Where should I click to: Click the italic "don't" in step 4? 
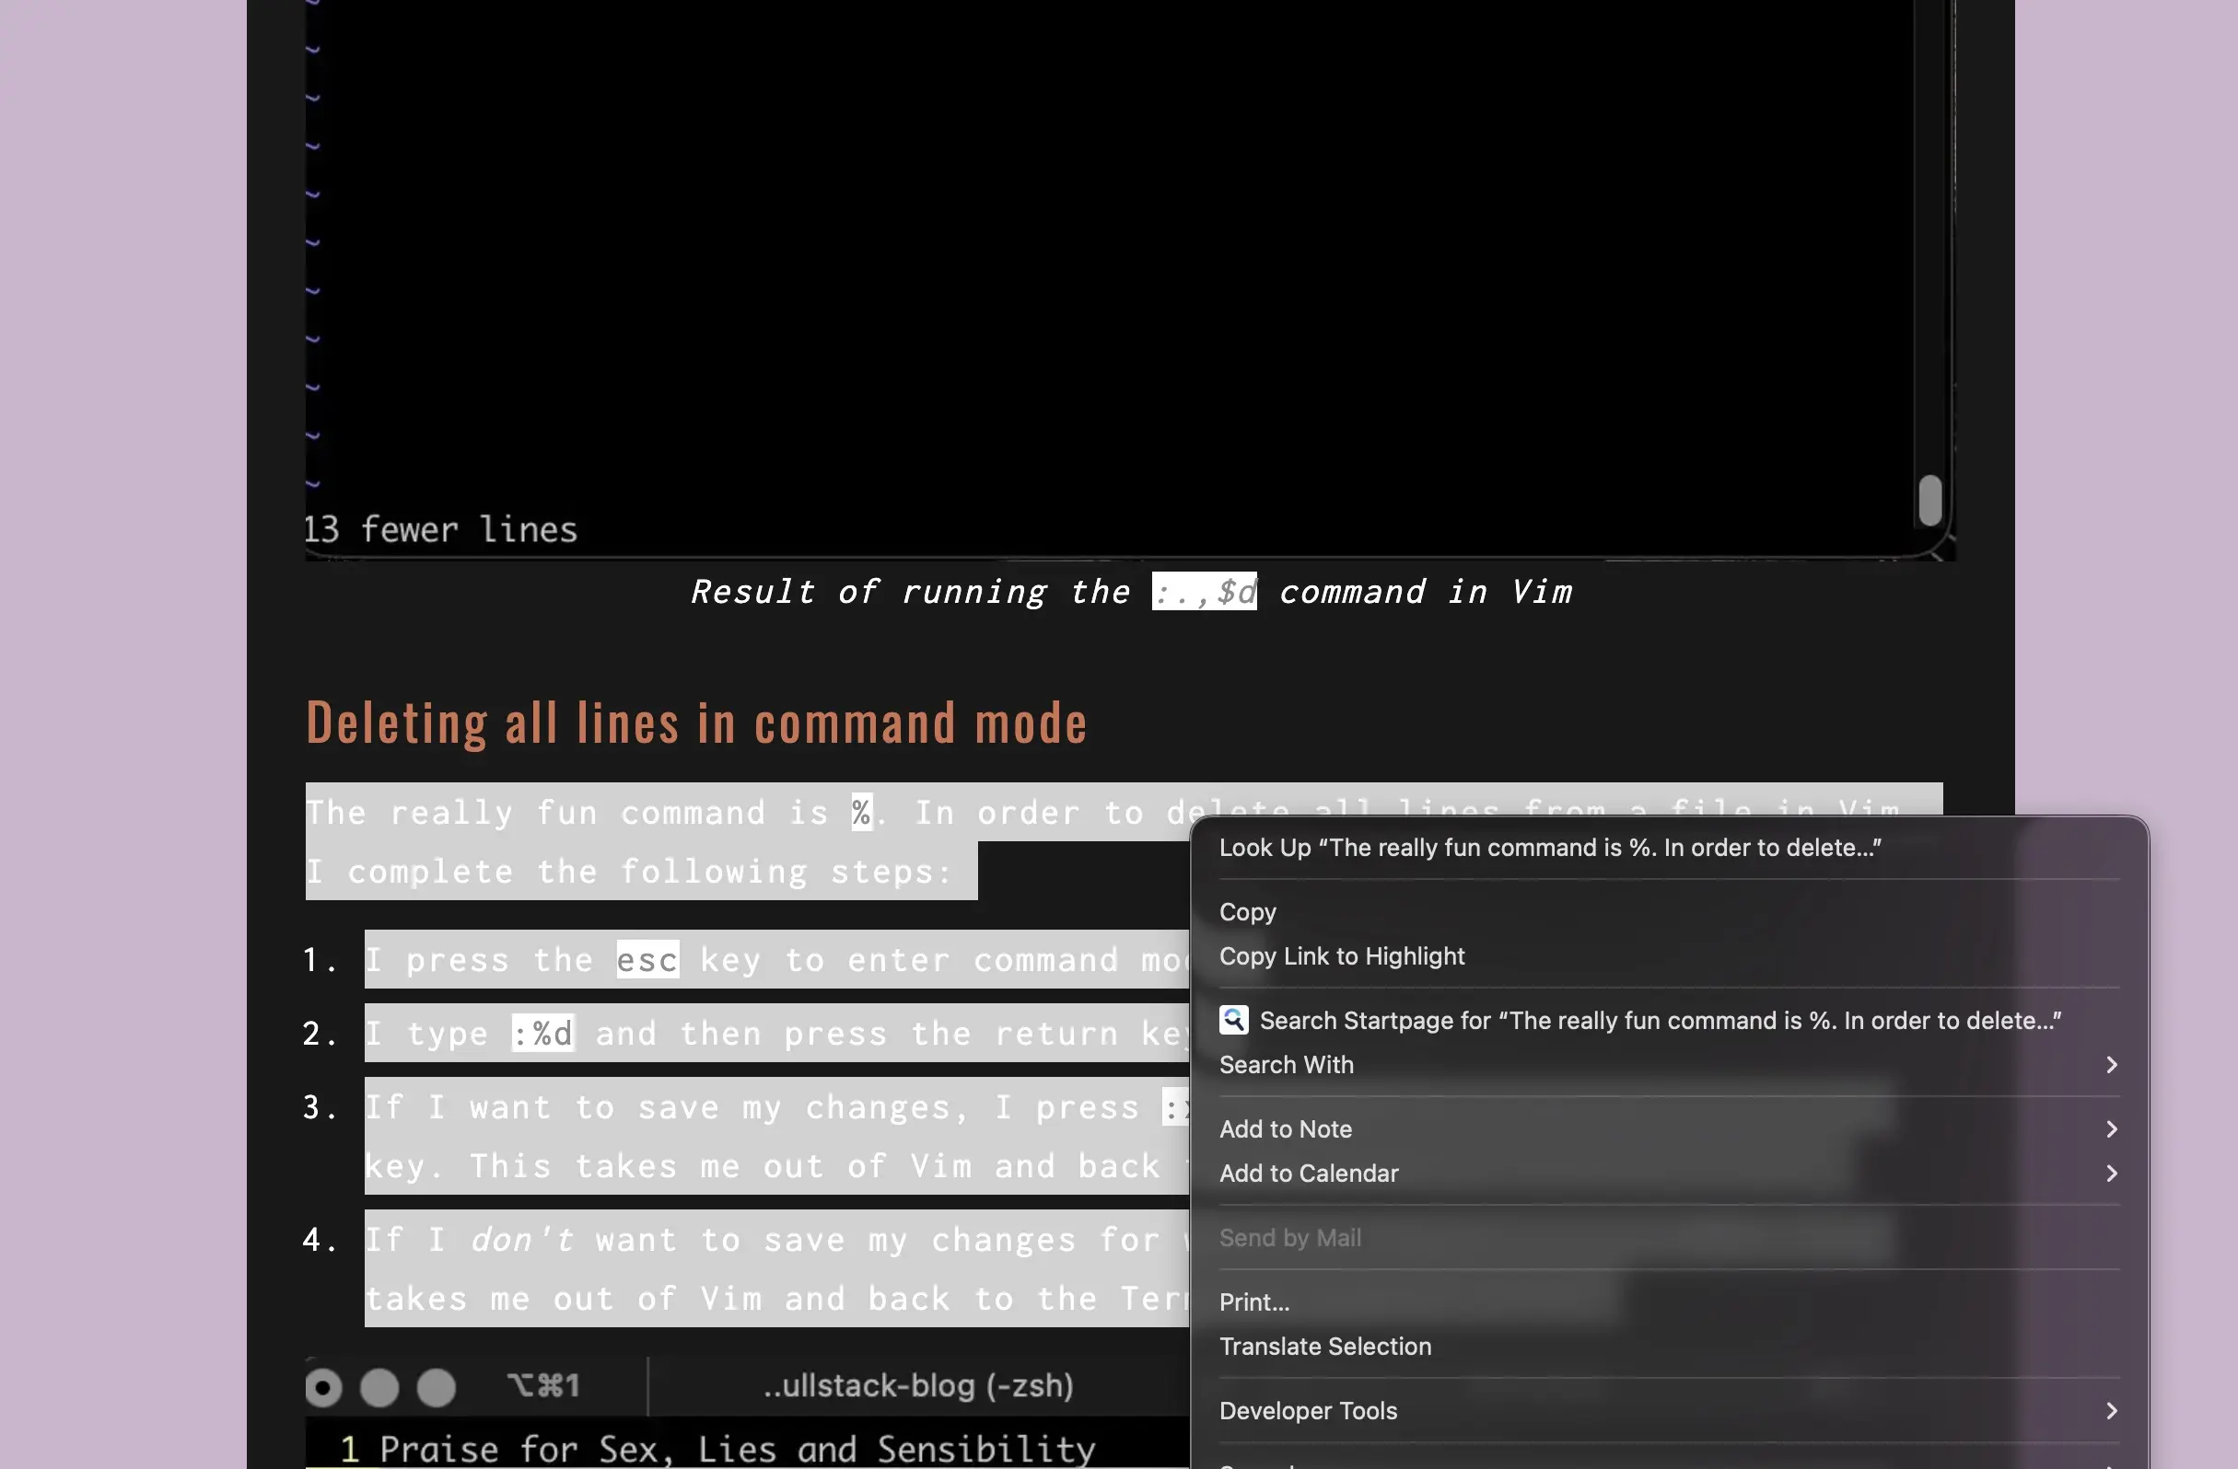coord(522,1240)
